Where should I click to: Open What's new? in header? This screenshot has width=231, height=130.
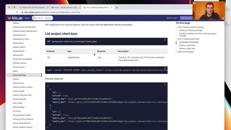point(172,18)
